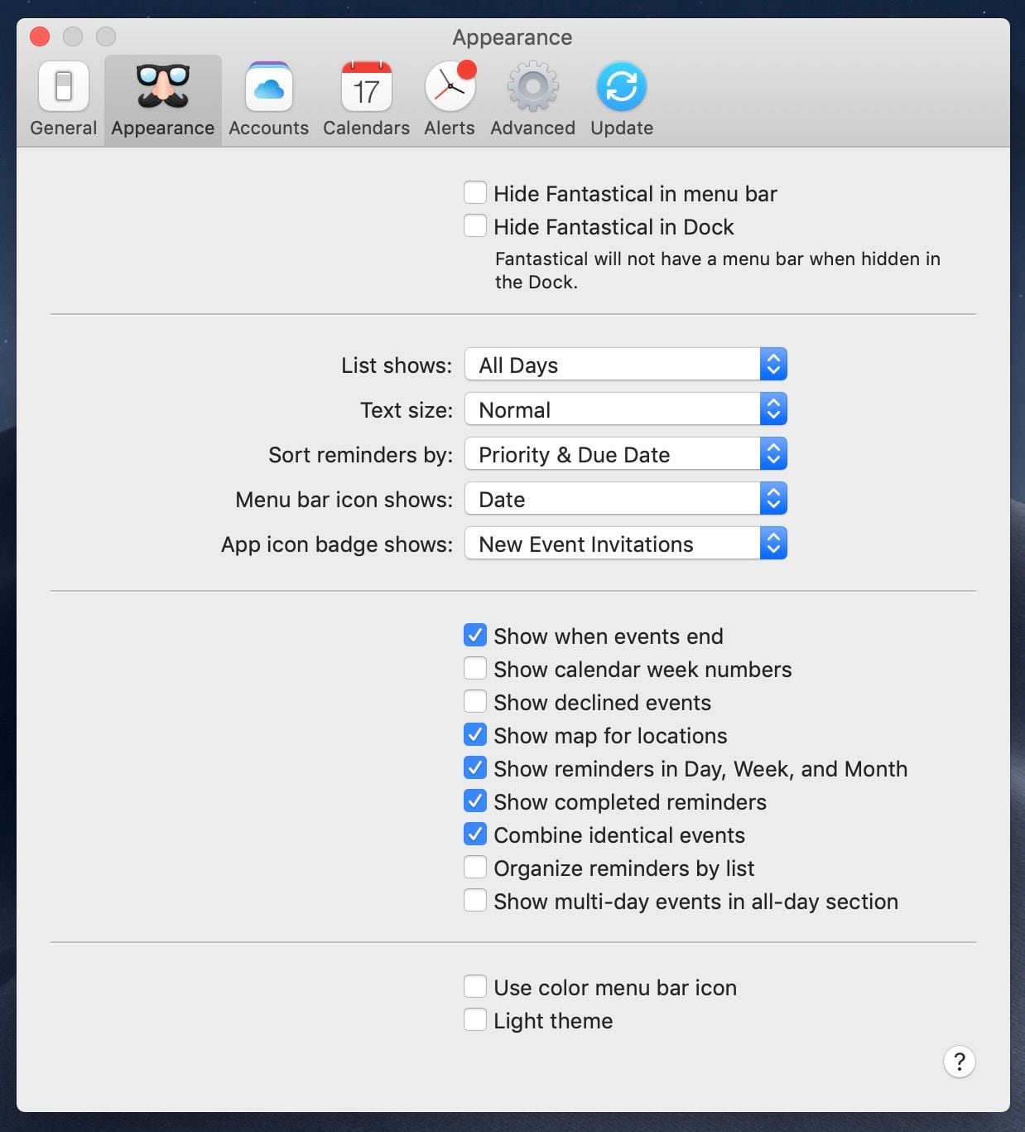Image resolution: width=1025 pixels, height=1132 pixels.
Task: Uncheck Combine identical events
Action: 475,834
